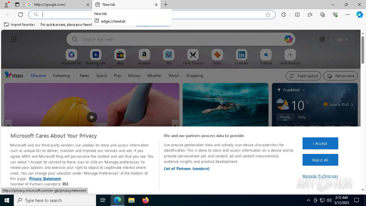
Task: Click the Windows Start button
Action: point(7,200)
